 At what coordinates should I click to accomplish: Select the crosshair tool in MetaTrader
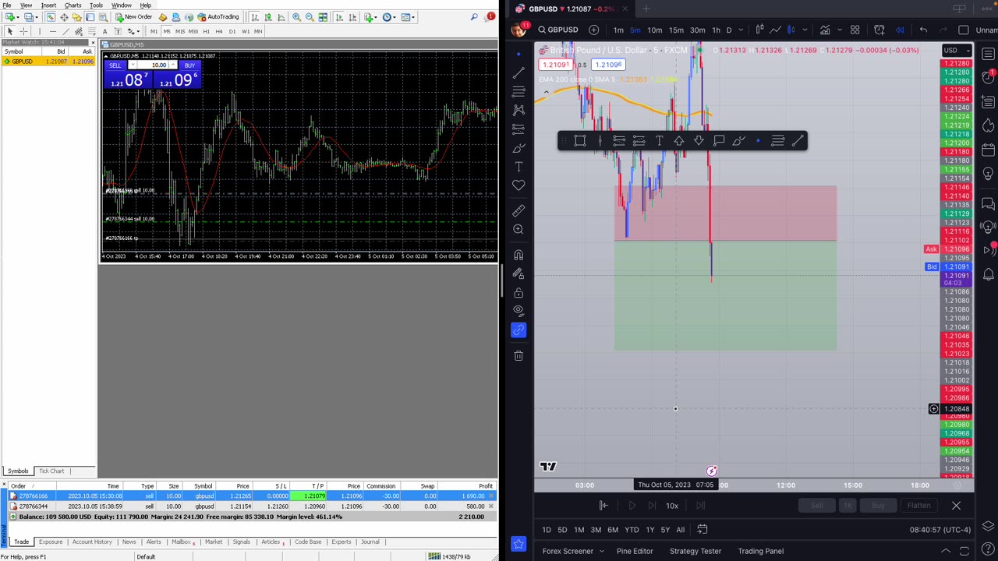coord(23,31)
